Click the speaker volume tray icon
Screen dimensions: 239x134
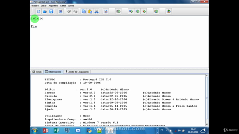pyautogui.click(x=171, y=131)
